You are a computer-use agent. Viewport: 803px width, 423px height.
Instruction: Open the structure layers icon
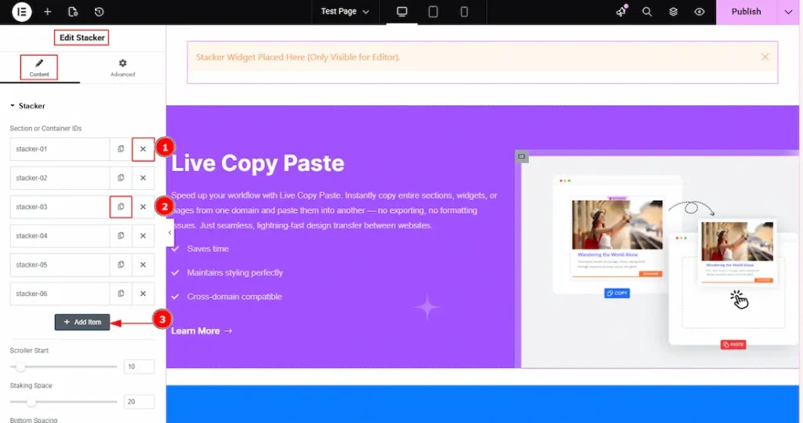point(673,12)
